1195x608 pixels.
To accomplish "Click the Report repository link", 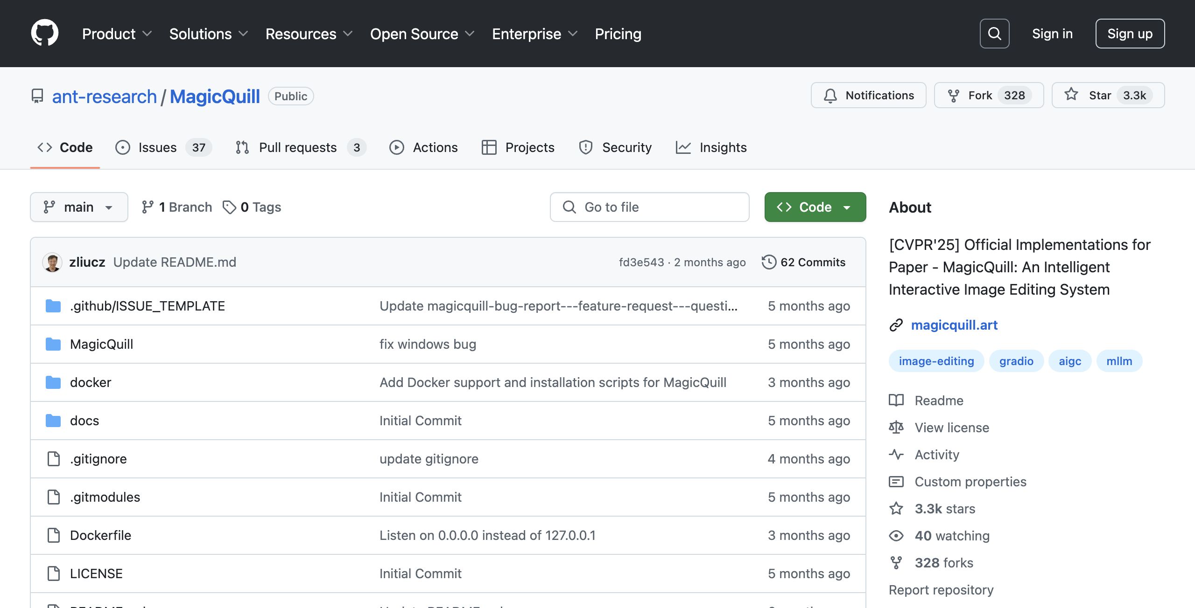I will (941, 590).
